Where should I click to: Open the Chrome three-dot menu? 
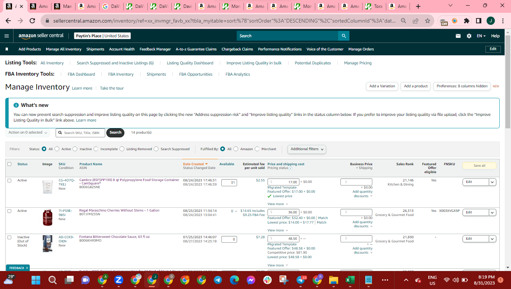tap(503, 21)
